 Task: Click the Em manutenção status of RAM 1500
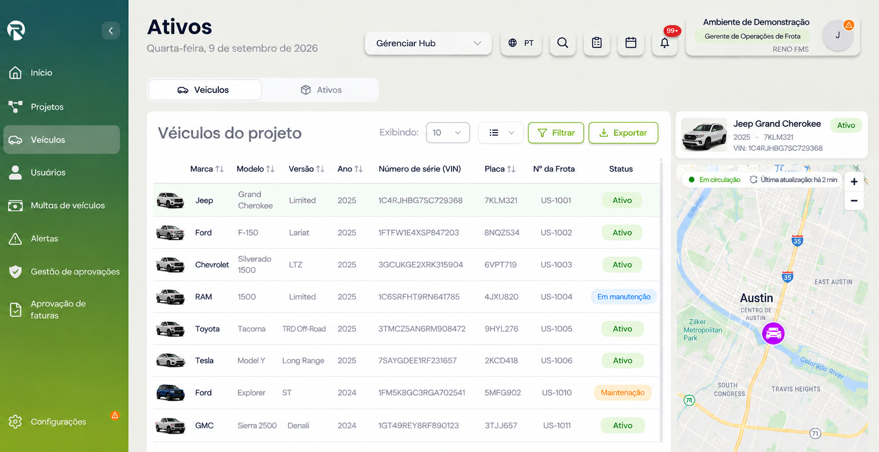click(x=624, y=297)
